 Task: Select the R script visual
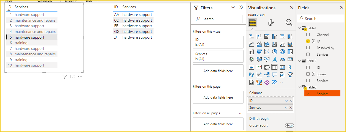click(290, 67)
